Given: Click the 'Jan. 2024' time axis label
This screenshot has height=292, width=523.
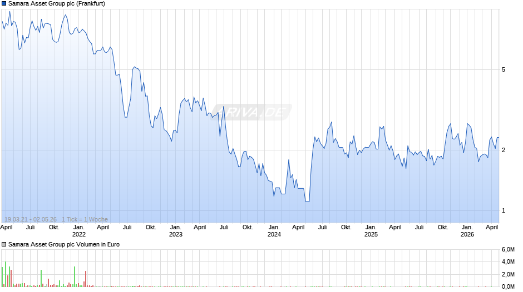Looking at the screenshot, I should point(274,231).
